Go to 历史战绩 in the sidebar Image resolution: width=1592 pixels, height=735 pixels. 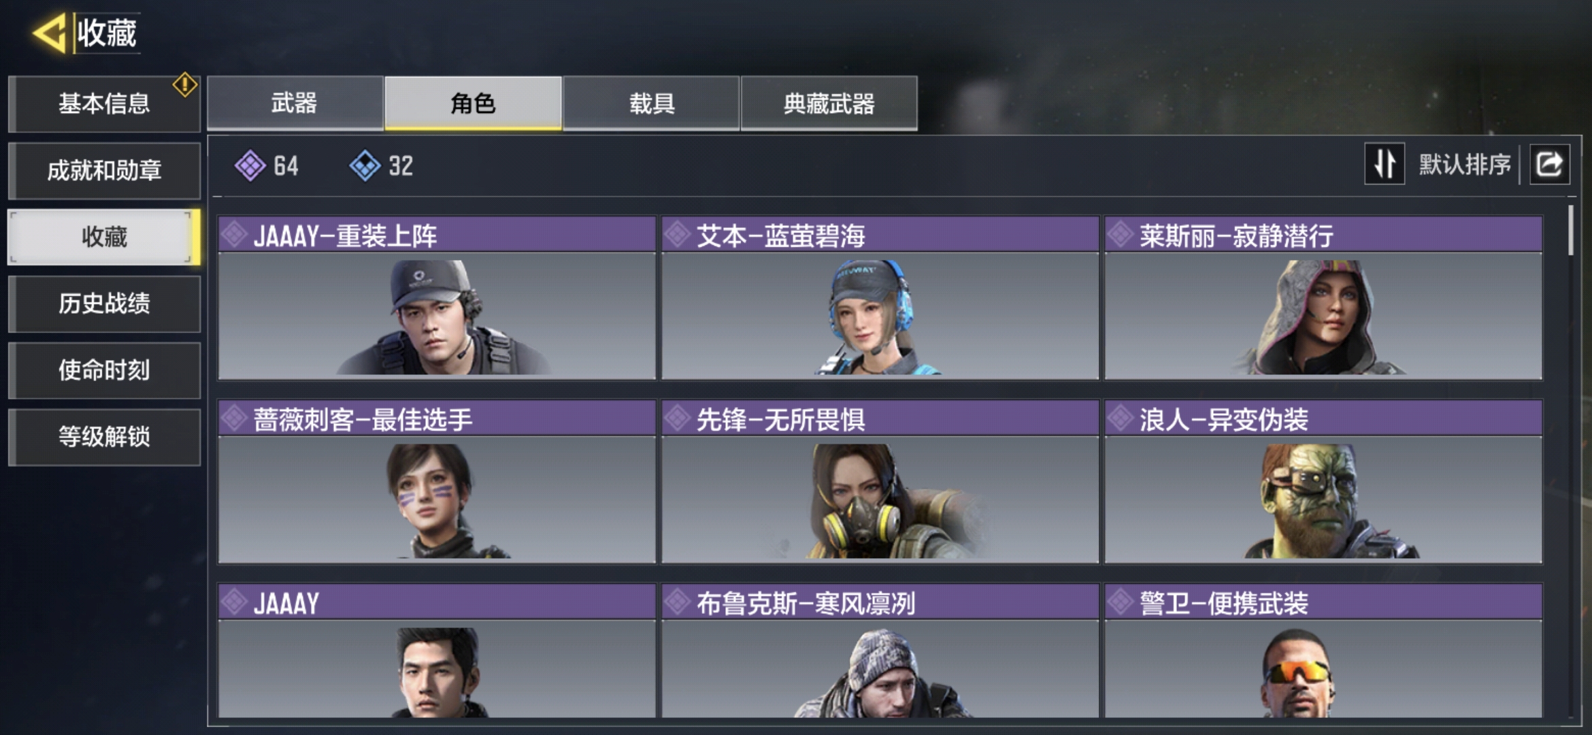(104, 304)
